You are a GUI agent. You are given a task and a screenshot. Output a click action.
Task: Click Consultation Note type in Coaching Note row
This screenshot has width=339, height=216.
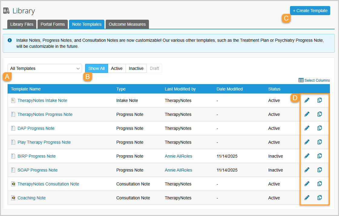133,198
